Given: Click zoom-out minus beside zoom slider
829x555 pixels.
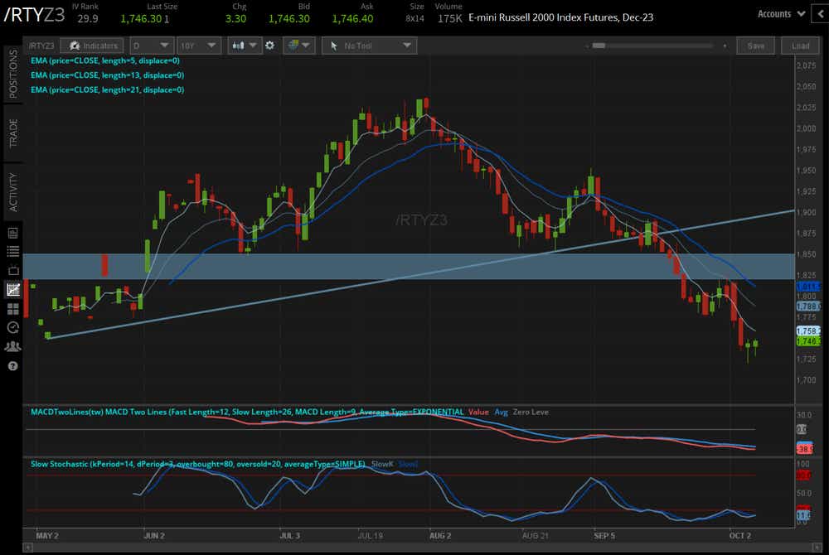Looking at the screenshot, I should pos(587,46).
